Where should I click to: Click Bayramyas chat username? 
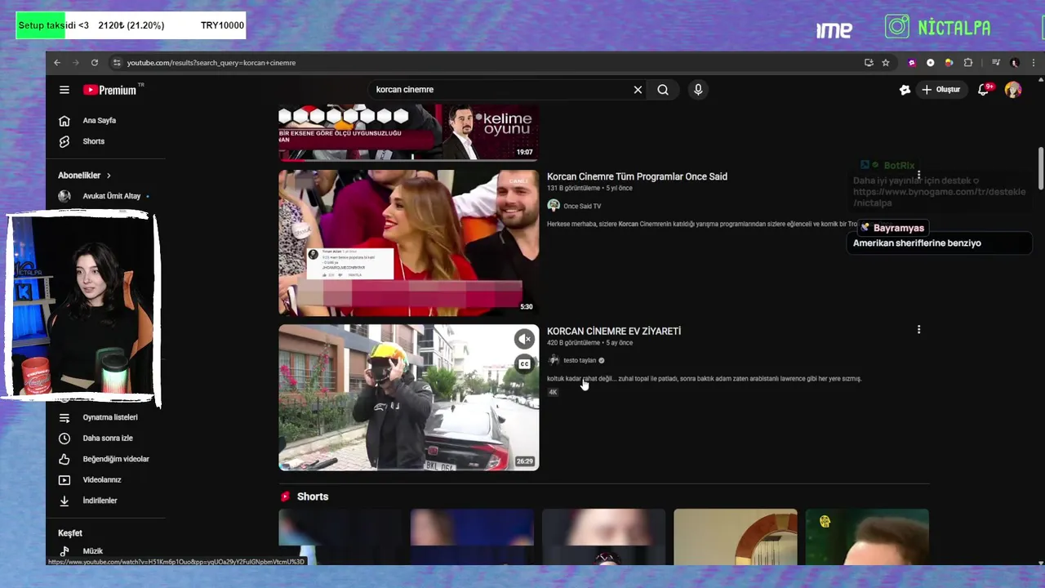point(898,229)
